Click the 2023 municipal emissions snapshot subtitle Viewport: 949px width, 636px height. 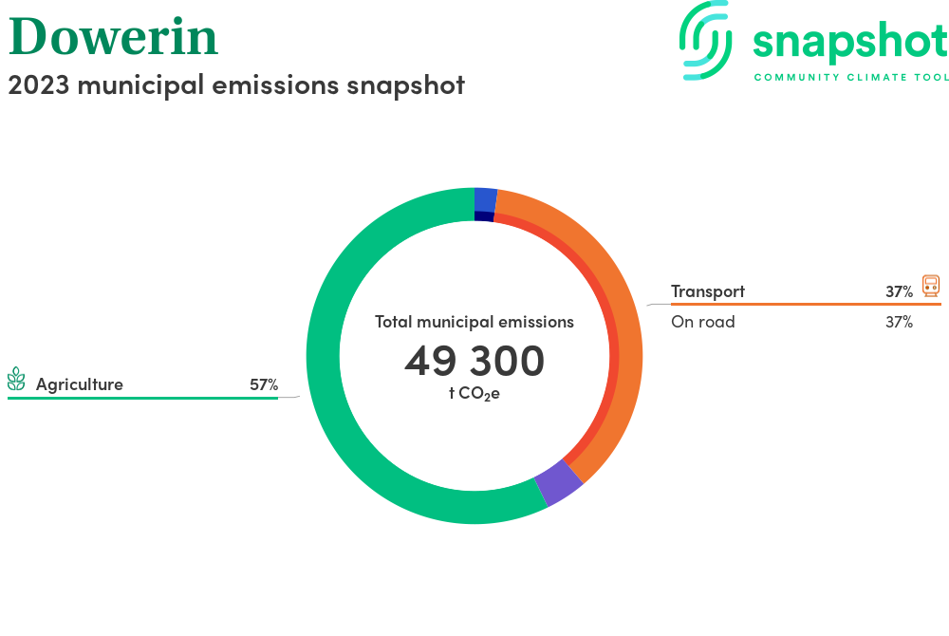tap(236, 84)
